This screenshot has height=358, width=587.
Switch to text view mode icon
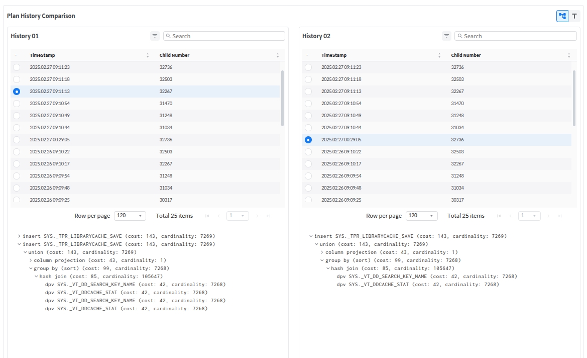pos(574,16)
